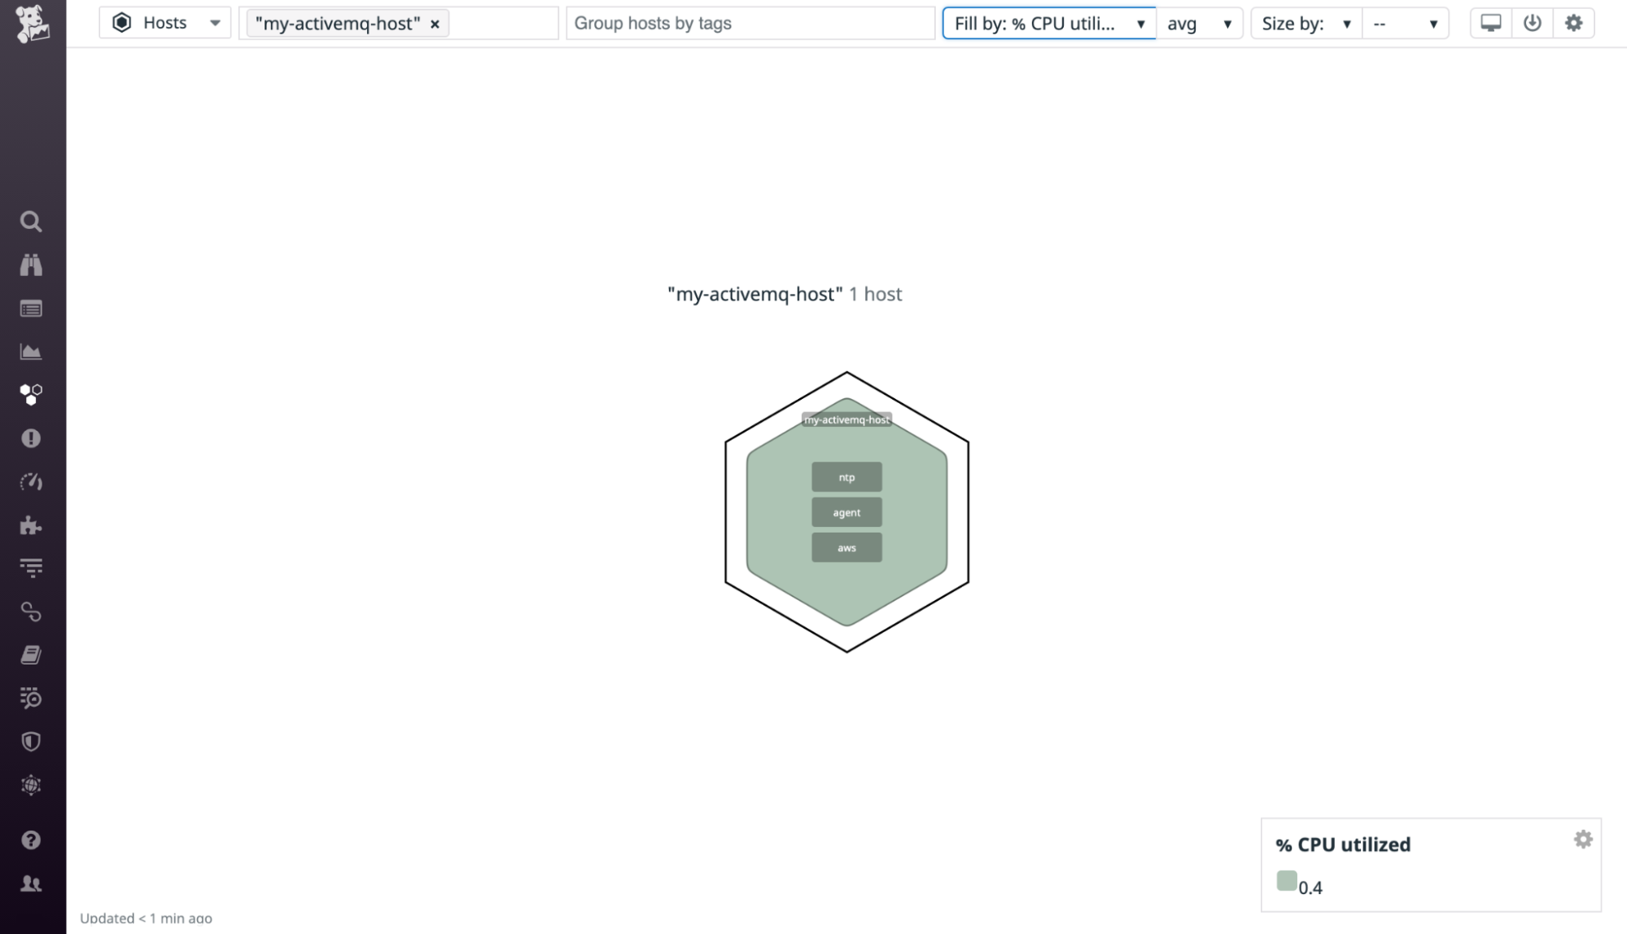The height and width of the screenshot is (934, 1627).
Task: Open the legend settings gear
Action: point(1584,837)
